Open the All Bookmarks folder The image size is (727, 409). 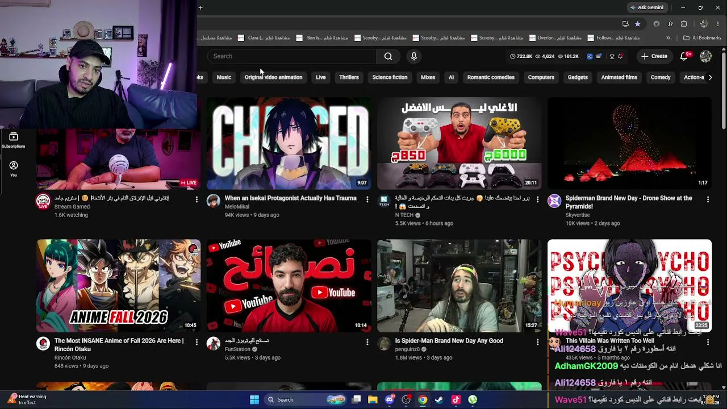click(x=702, y=38)
